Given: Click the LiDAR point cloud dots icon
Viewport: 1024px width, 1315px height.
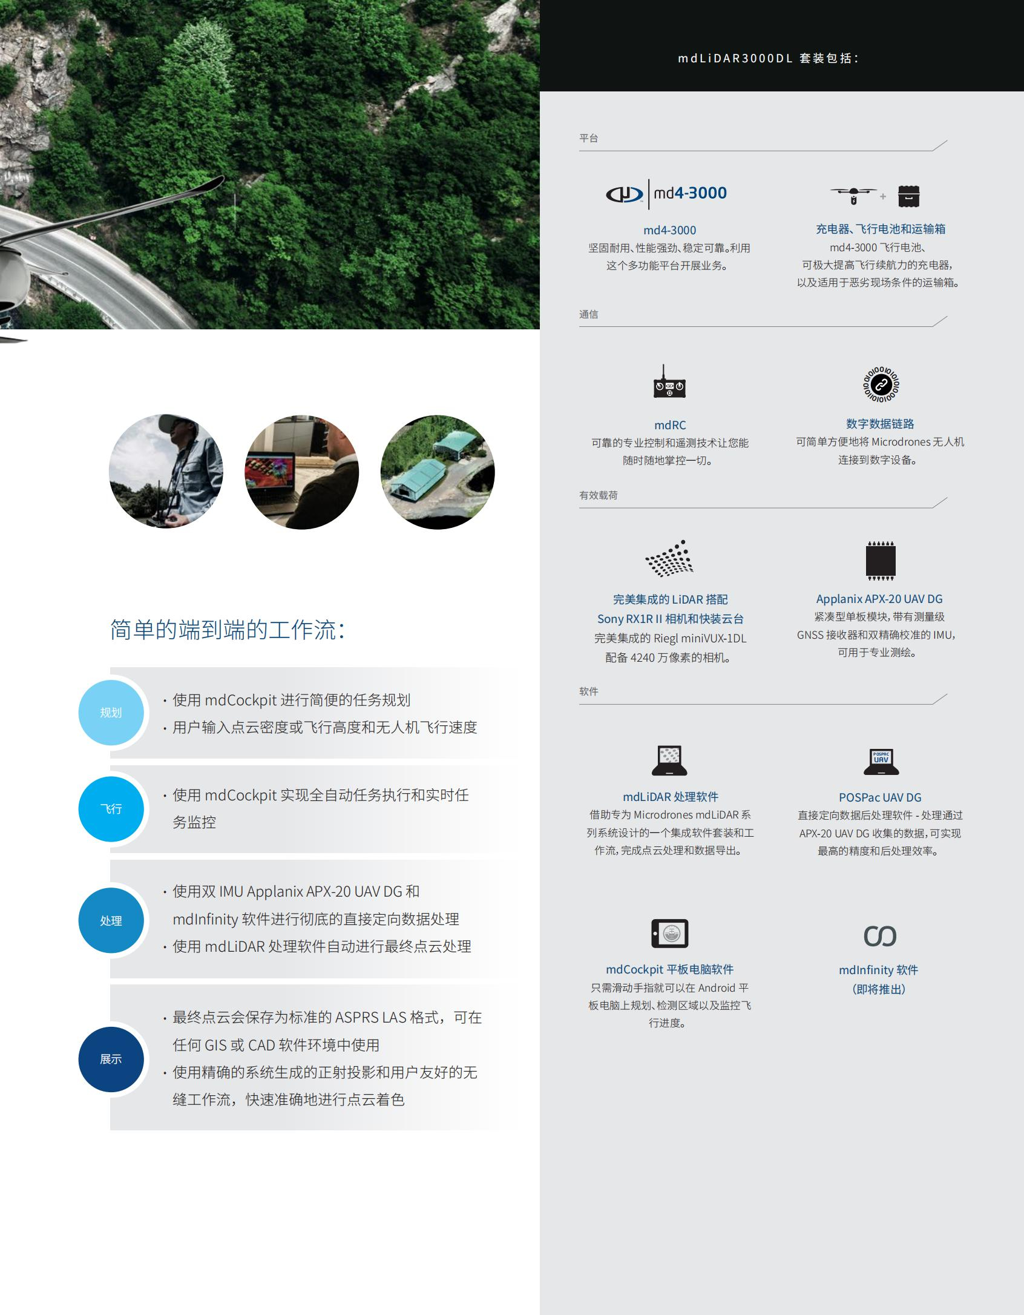Looking at the screenshot, I should (669, 558).
